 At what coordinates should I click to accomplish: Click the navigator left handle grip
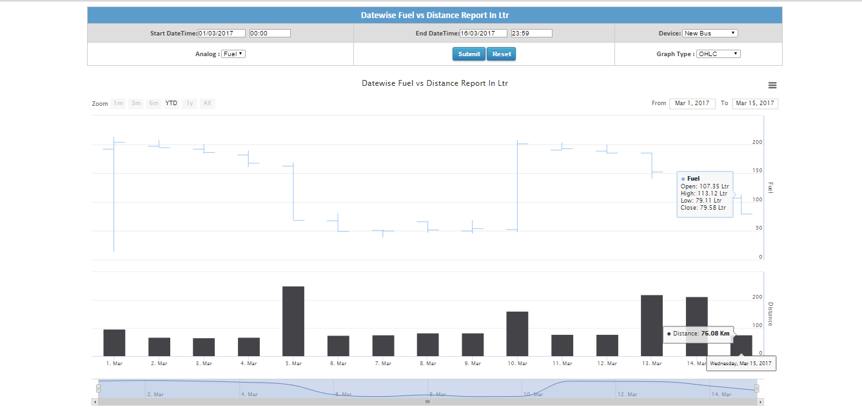click(x=99, y=388)
